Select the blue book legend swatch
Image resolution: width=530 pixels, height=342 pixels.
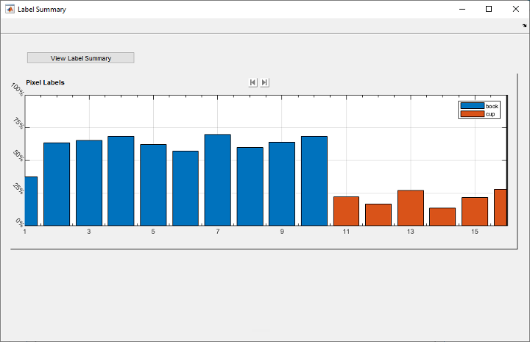(472, 106)
